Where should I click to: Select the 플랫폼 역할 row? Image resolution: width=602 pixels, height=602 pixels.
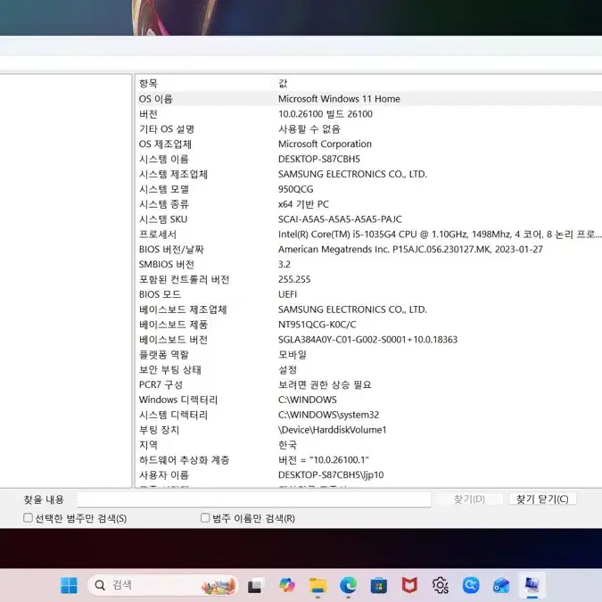pyautogui.click(x=368, y=355)
